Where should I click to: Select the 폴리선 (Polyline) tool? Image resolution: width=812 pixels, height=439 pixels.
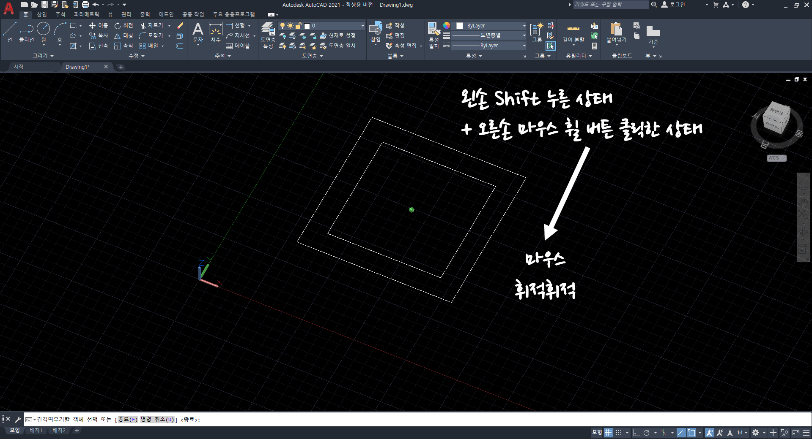coord(26,32)
